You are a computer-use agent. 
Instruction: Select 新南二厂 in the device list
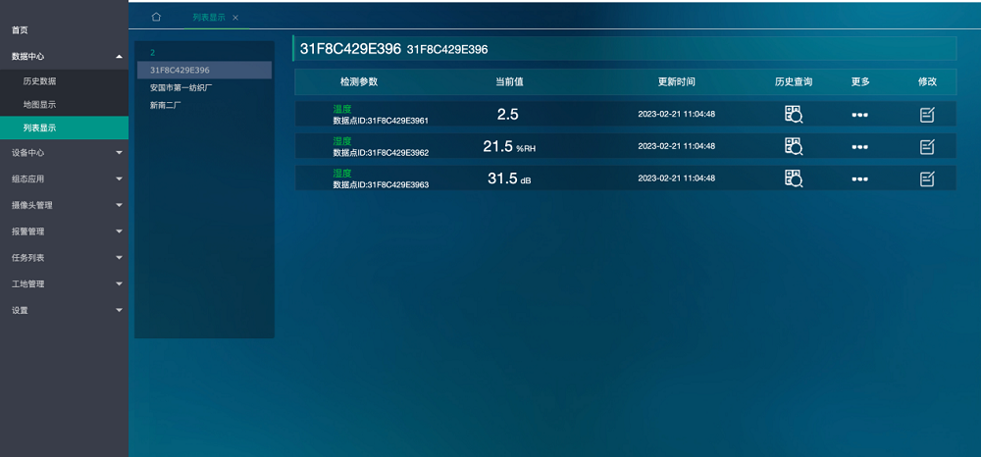[166, 104]
